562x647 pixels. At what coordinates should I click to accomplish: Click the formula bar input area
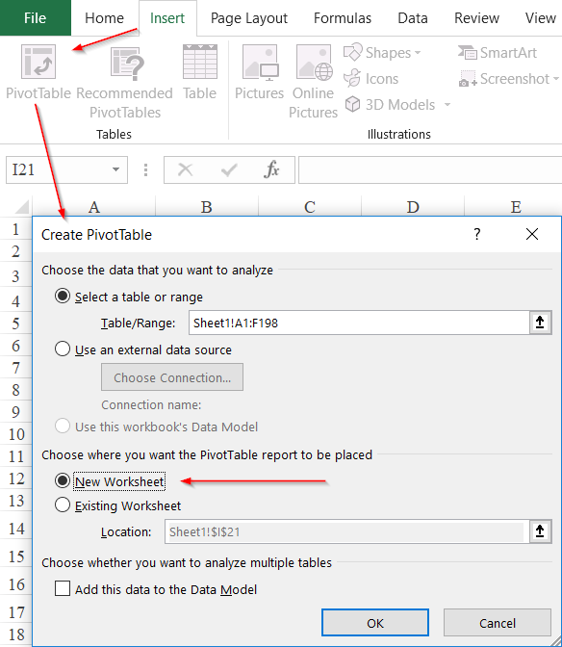pyautogui.click(x=430, y=169)
